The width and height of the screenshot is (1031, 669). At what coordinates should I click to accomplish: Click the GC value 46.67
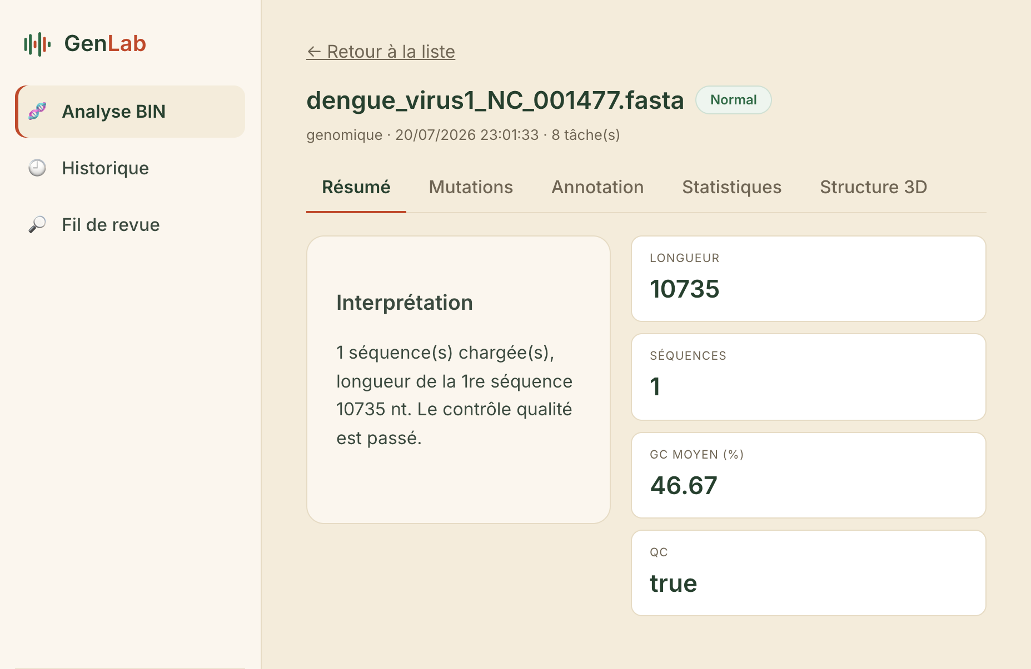(684, 486)
